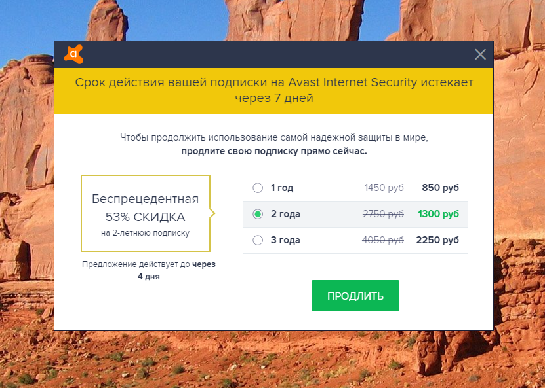
Task: Select the 1 год radio button
Action: pos(258,188)
